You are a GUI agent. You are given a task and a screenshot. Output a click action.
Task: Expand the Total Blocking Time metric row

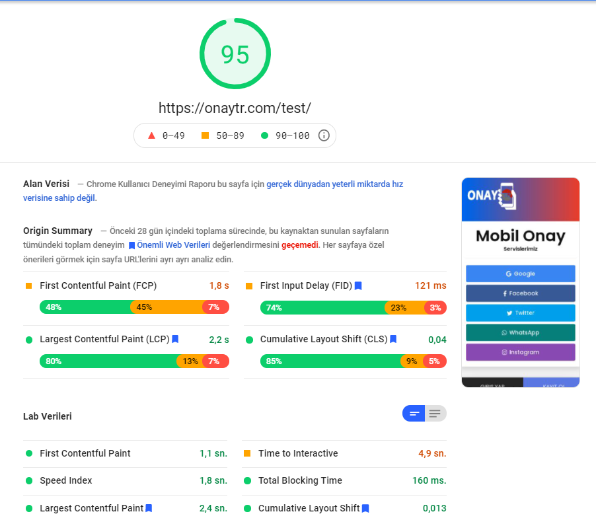point(344,481)
